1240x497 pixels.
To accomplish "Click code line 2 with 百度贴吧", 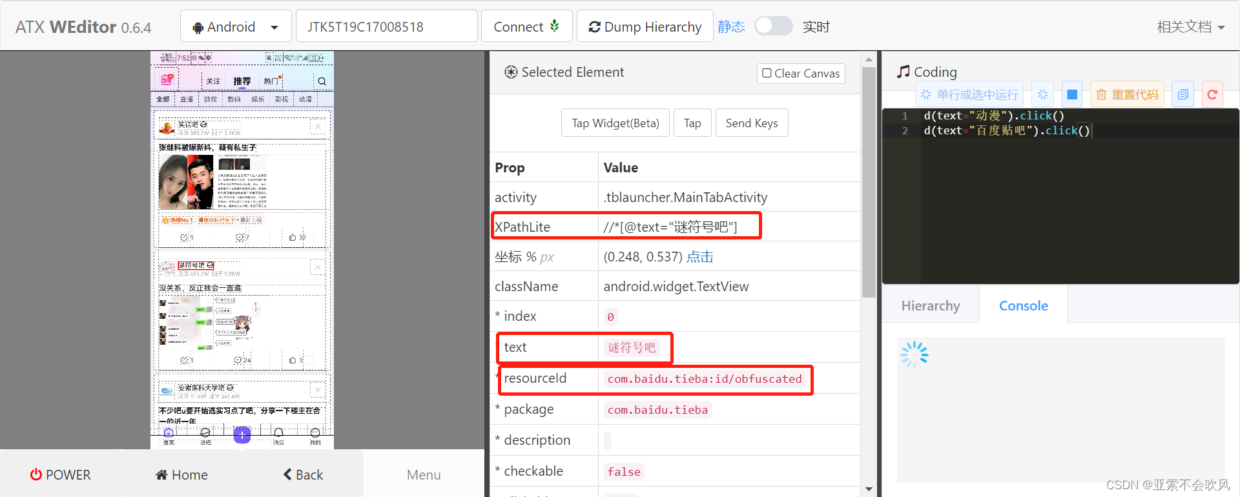I will 1006,130.
